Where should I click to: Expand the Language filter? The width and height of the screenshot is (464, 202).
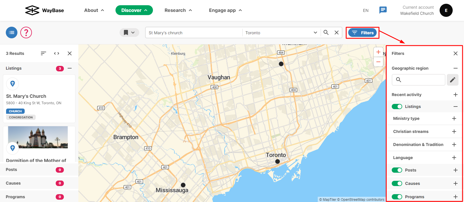pos(454,158)
